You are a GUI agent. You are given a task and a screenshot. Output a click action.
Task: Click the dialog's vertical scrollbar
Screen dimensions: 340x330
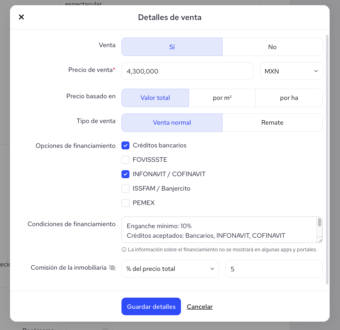point(327,159)
